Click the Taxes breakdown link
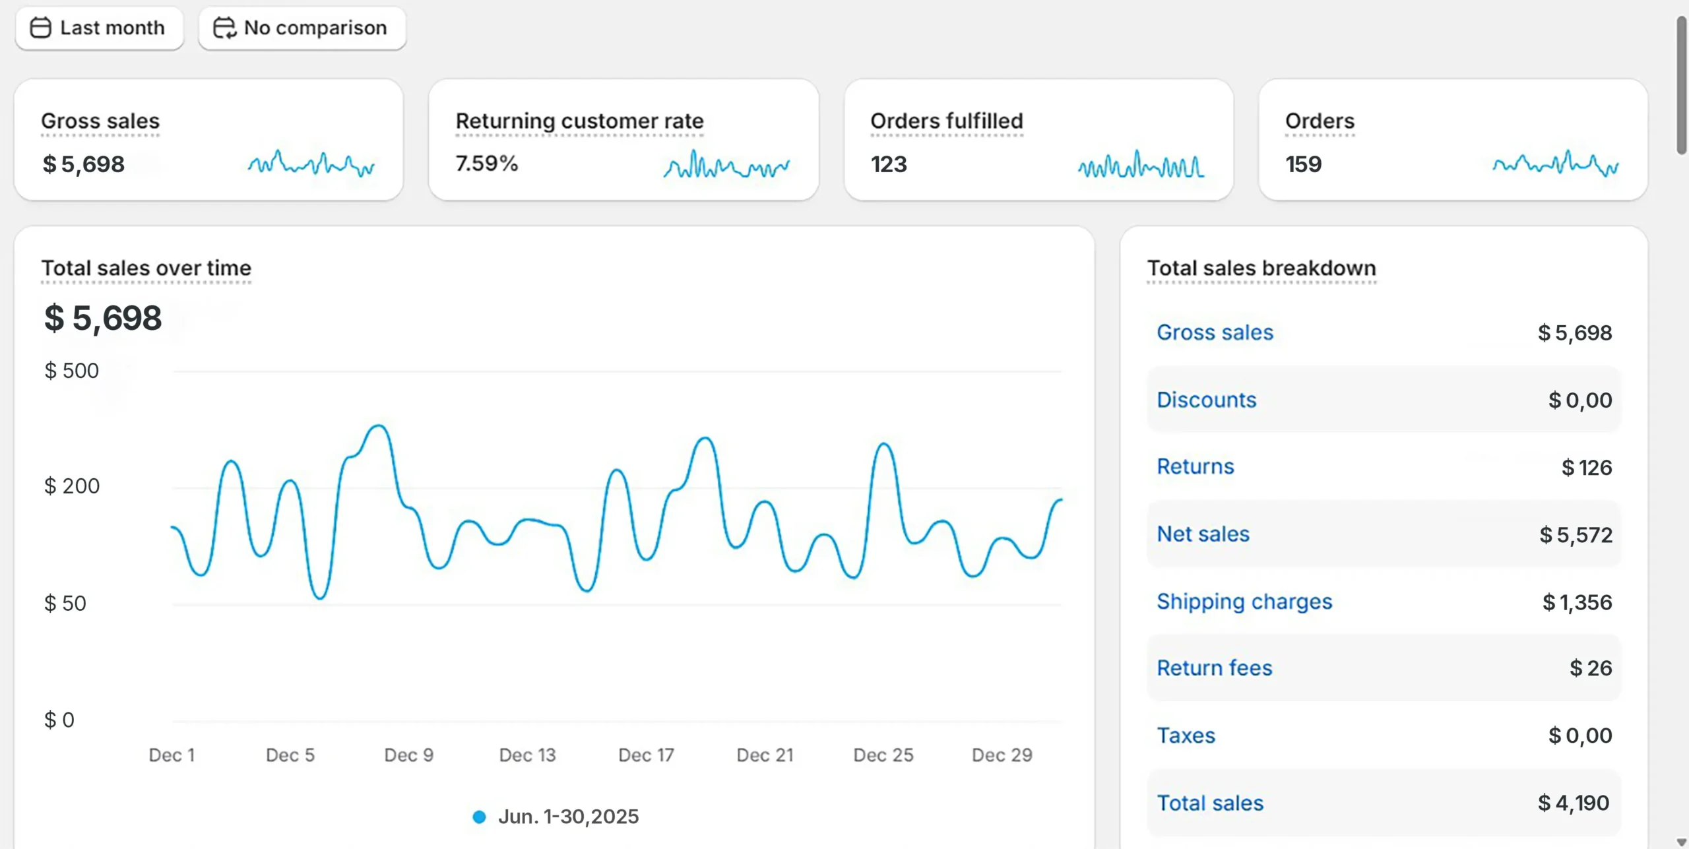This screenshot has width=1689, height=849. pyautogui.click(x=1186, y=736)
